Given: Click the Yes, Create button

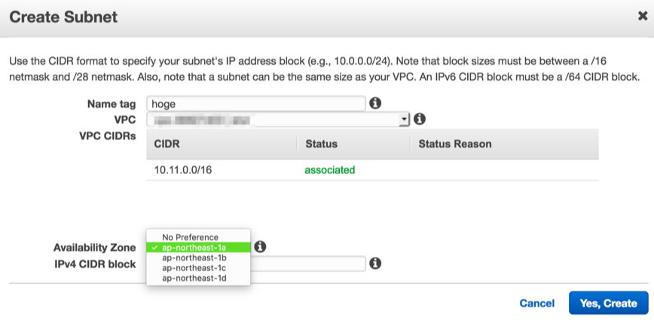Looking at the screenshot, I should (608, 303).
